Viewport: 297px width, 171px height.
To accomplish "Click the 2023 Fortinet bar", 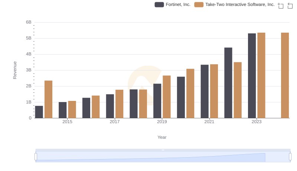I will (252, 76).
